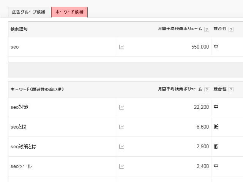
Task: Open trend chart icon for seo対策
Action: 121,107
